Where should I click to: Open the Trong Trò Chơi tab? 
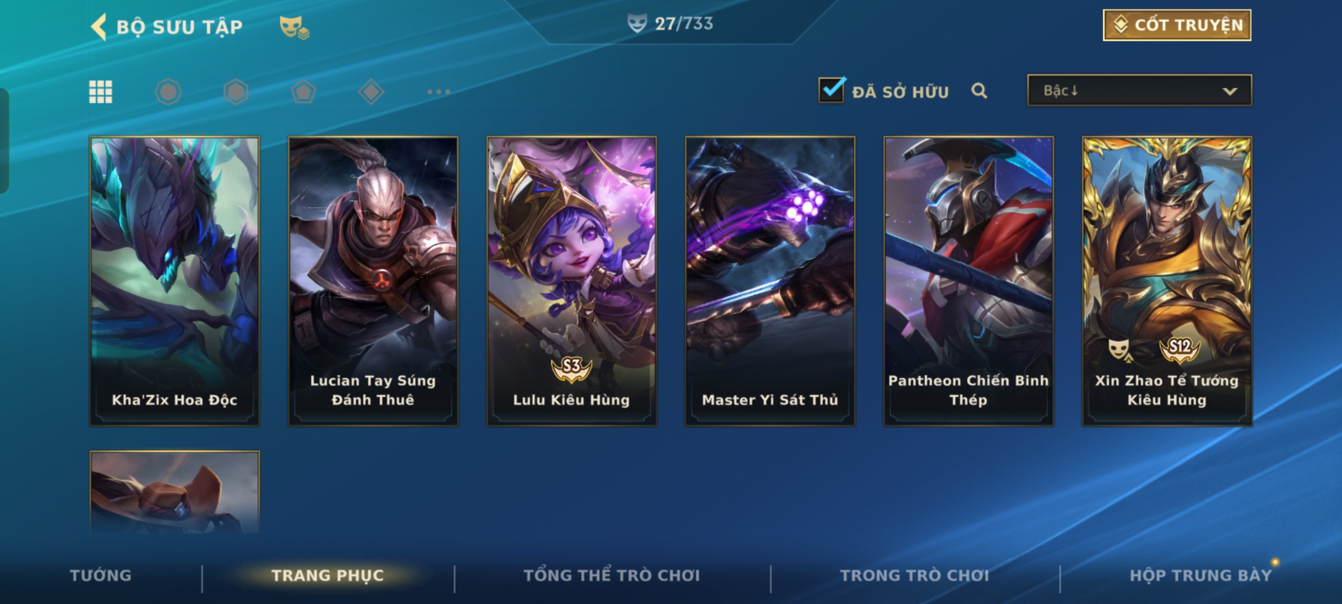point(915,575)
